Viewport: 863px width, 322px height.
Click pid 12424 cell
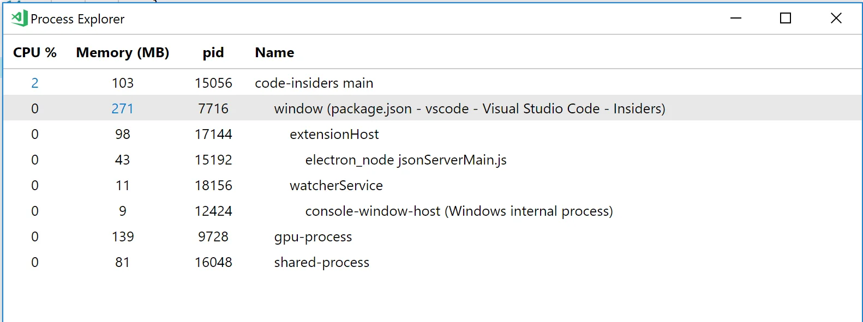coord(213,211)
